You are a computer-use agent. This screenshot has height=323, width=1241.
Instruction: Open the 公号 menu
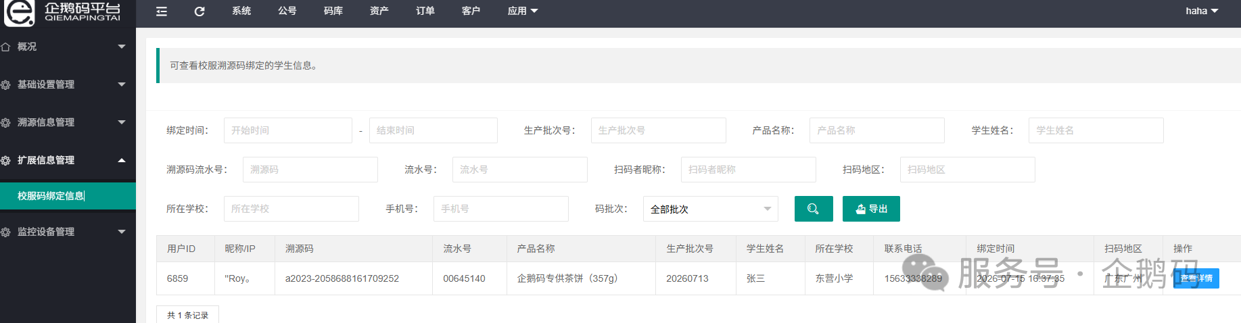pyautogui.click(x=287, y=11)
